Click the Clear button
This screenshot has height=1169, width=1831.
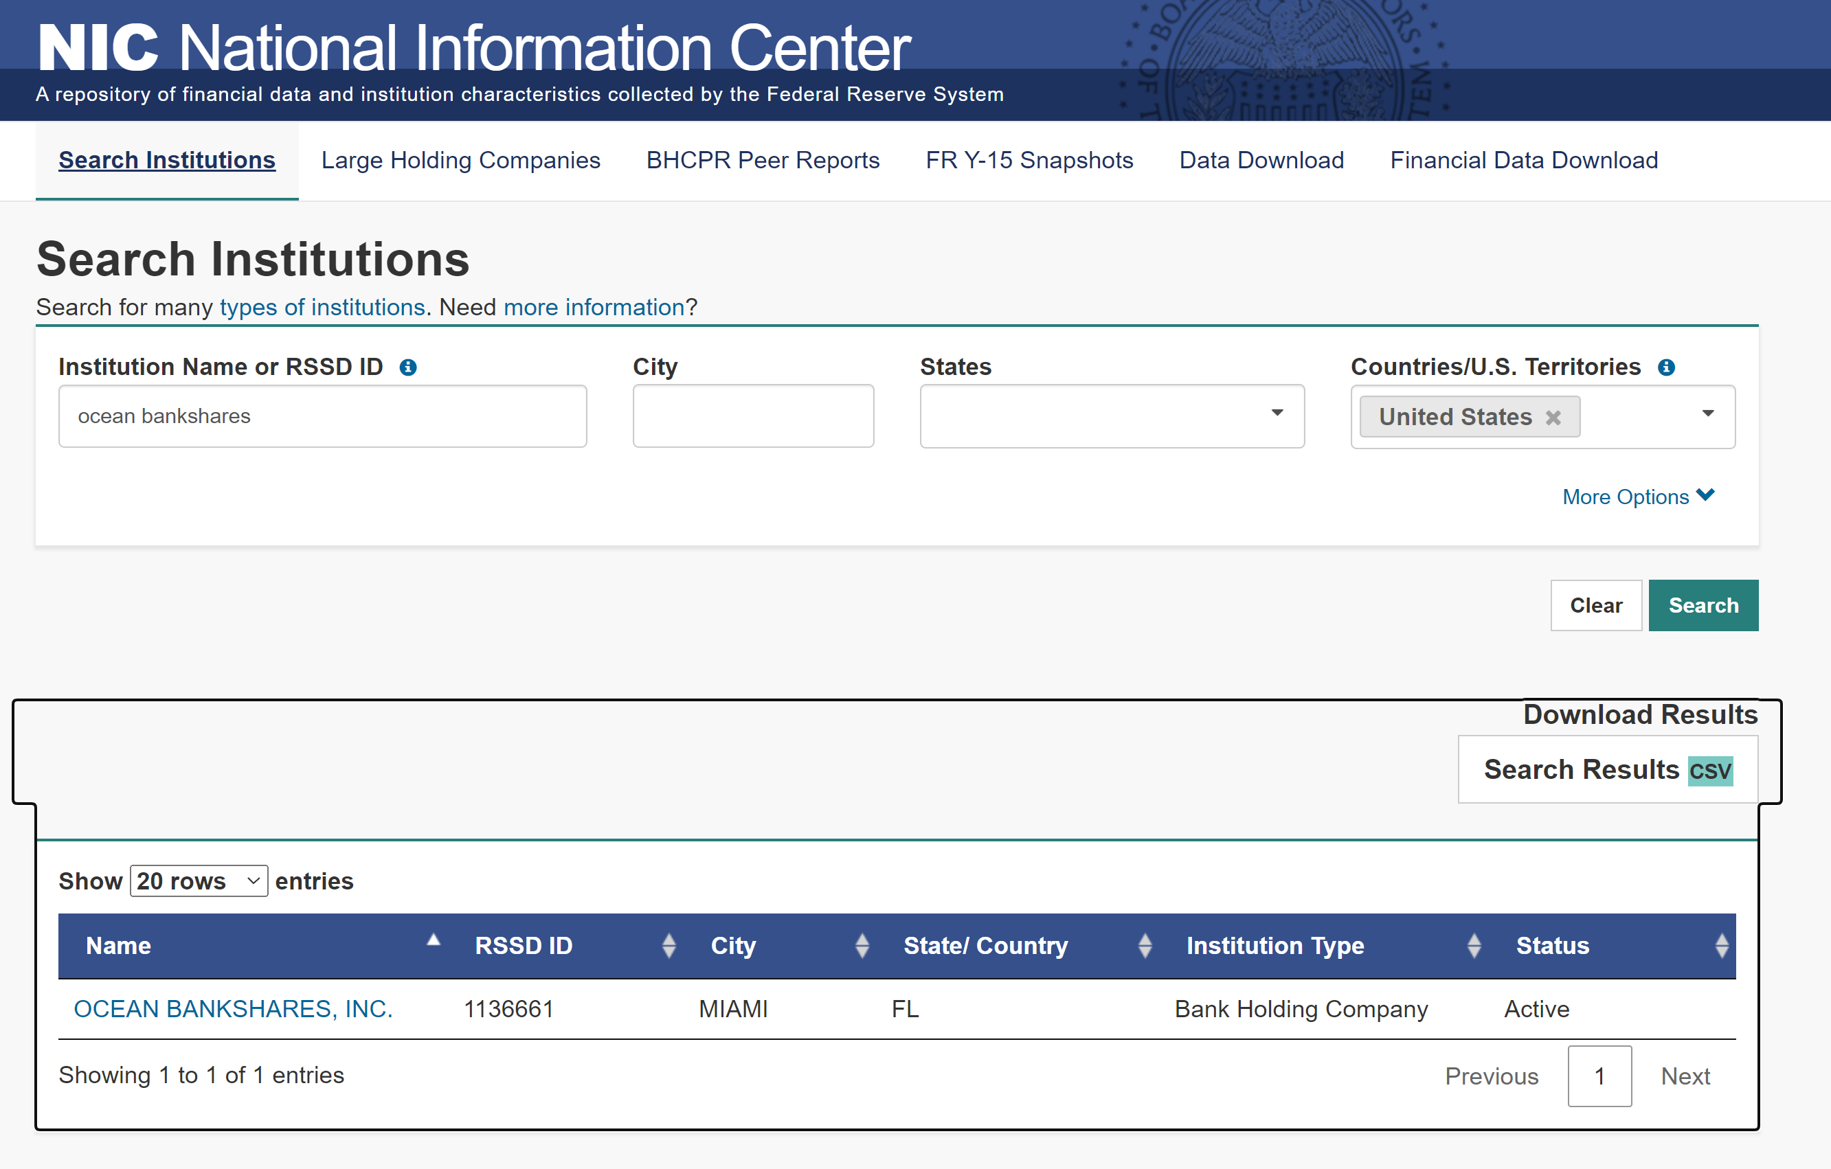tap(1595, 605)
